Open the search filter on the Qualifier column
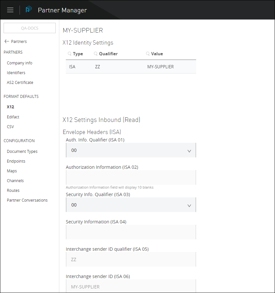The image size is (275, 293). pyautogui.click(x=95, y=53)
